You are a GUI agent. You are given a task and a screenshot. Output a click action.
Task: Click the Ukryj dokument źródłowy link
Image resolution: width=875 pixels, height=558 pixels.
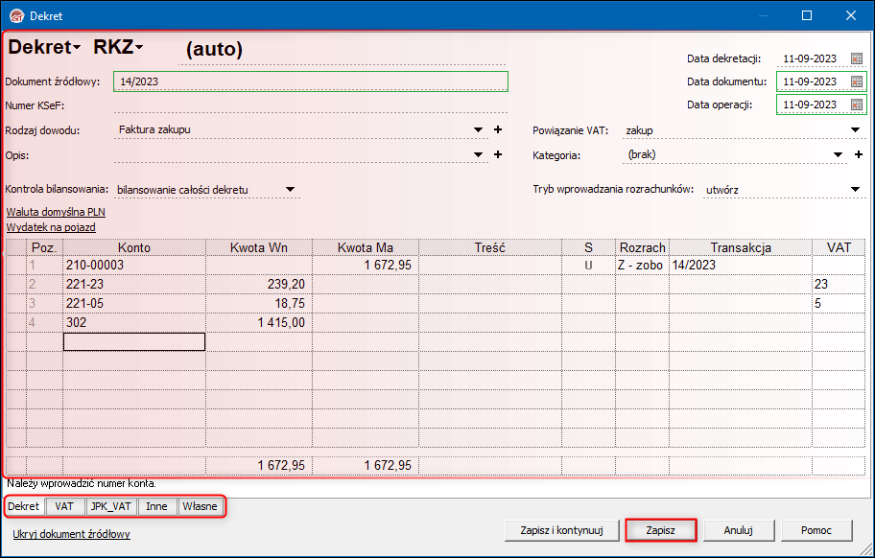click(x=71, y=534)
